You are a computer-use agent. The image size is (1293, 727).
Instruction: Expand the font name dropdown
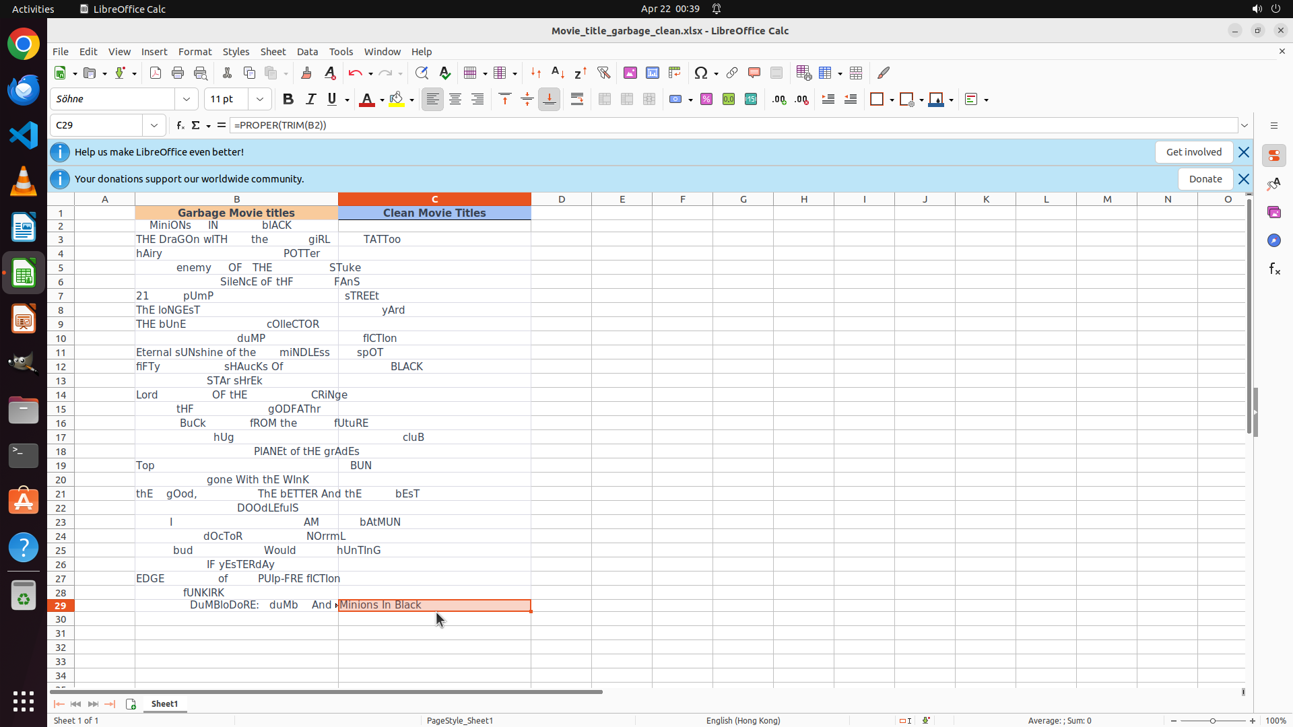pos(187,100)
